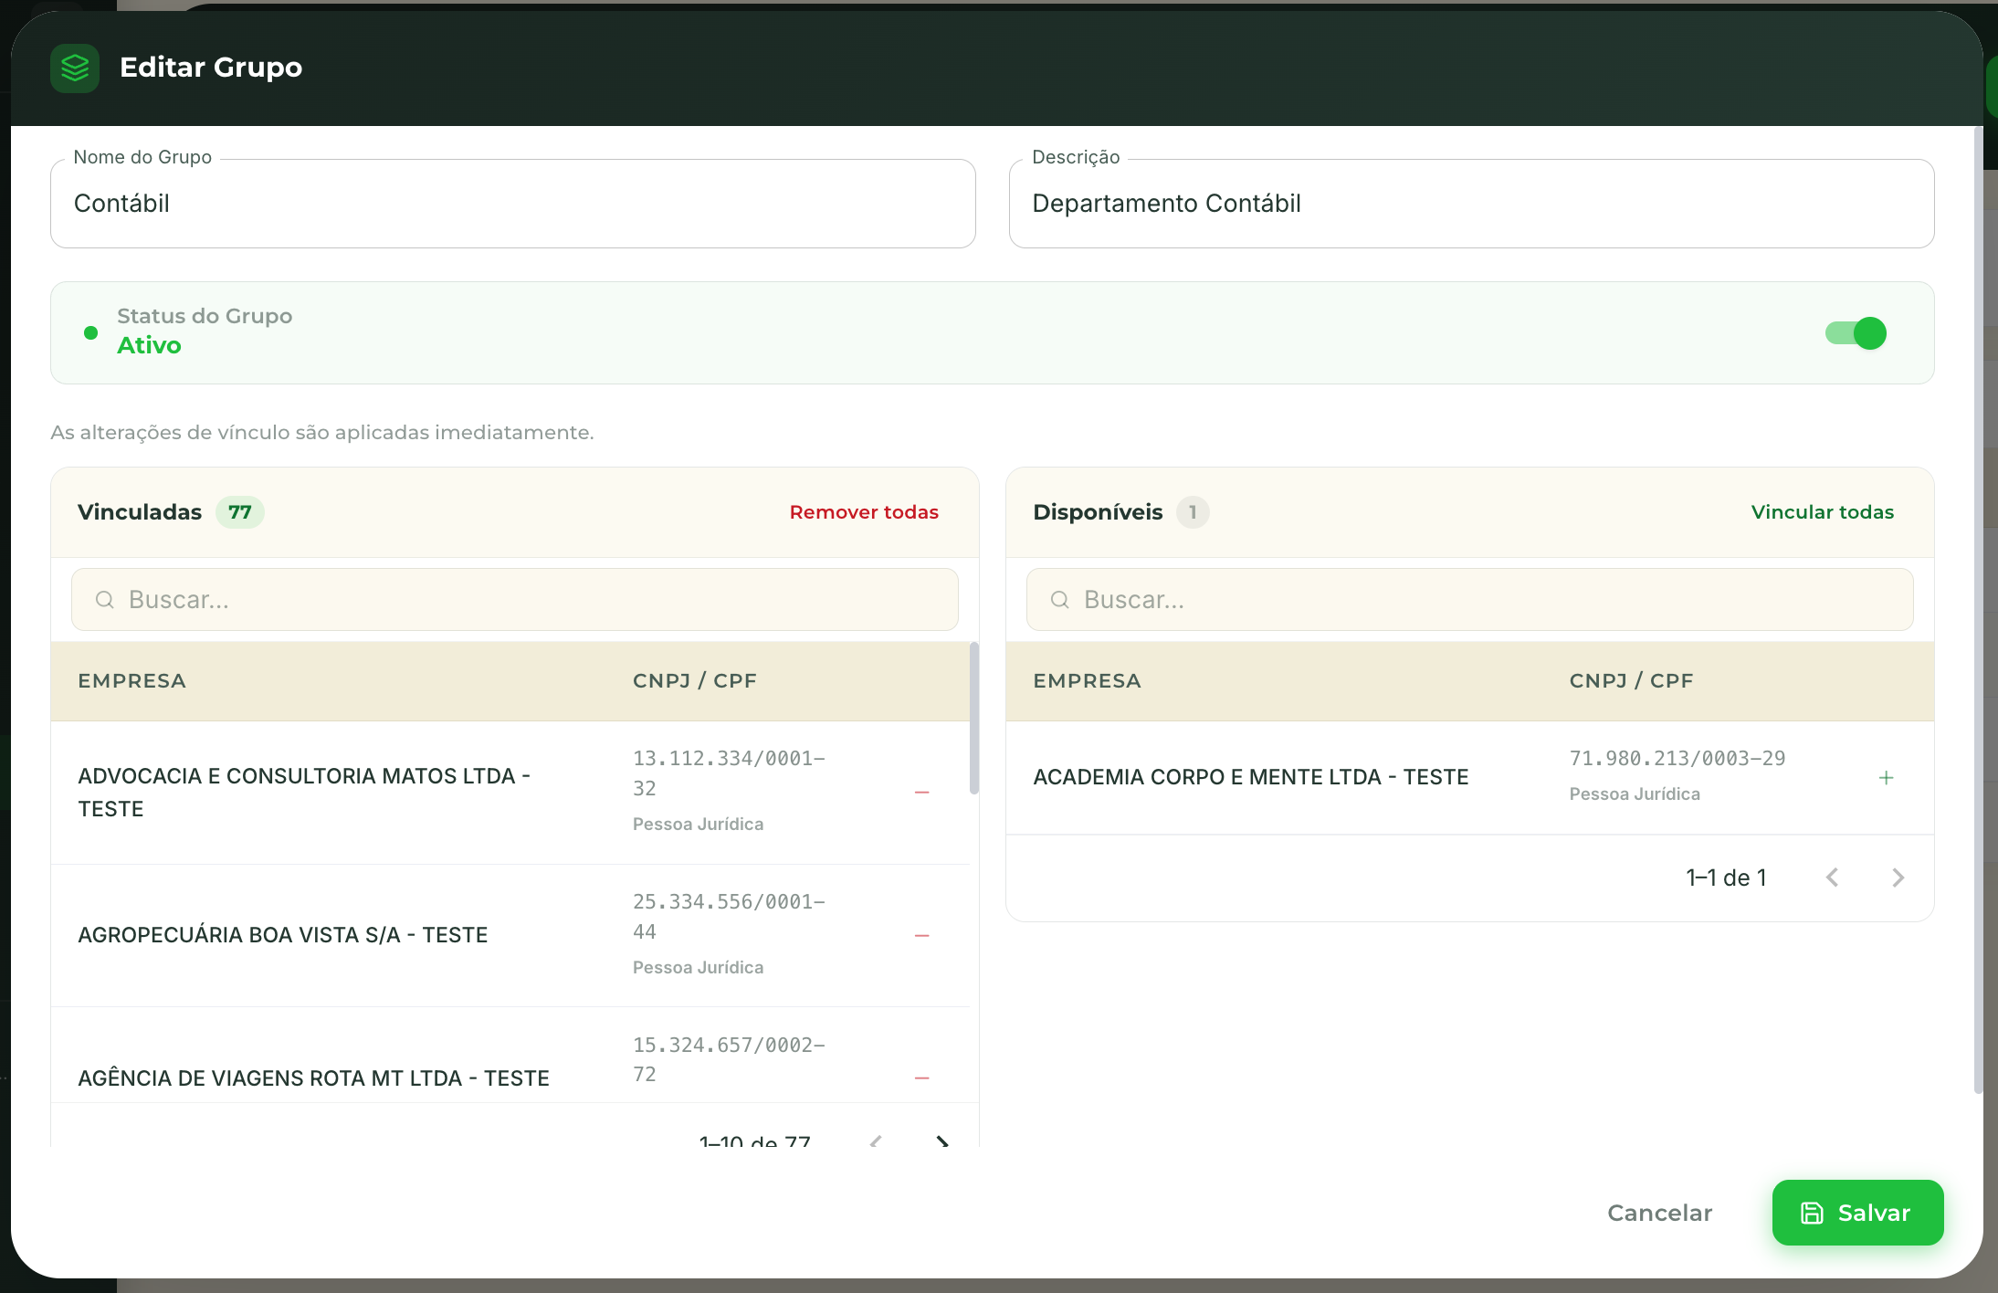The width and height of the screenshot is (1998, 1293).
Task: Click the Editar Grupo dialog title
Action: pos(211,68)
